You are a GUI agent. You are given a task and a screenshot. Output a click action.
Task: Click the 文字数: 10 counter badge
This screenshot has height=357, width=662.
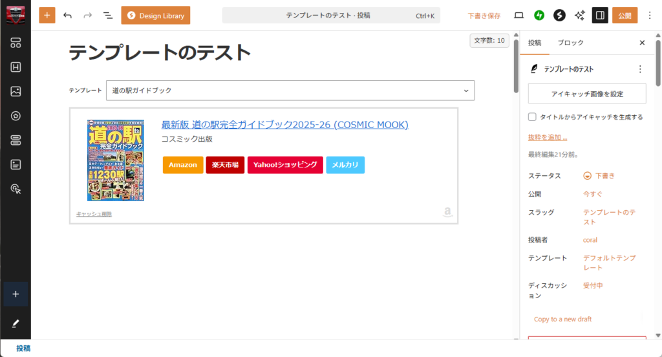click(x=489, y=41)
